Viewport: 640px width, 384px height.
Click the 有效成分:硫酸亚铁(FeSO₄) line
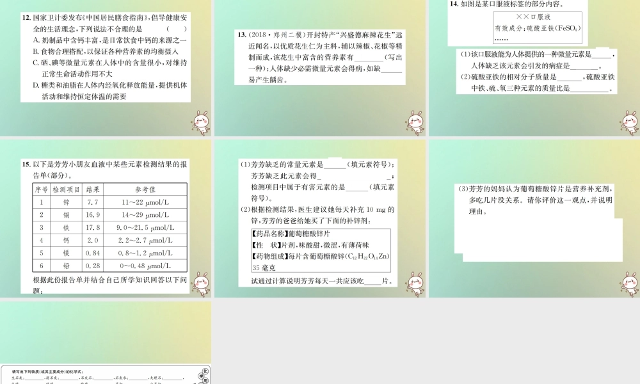[538, 28]
